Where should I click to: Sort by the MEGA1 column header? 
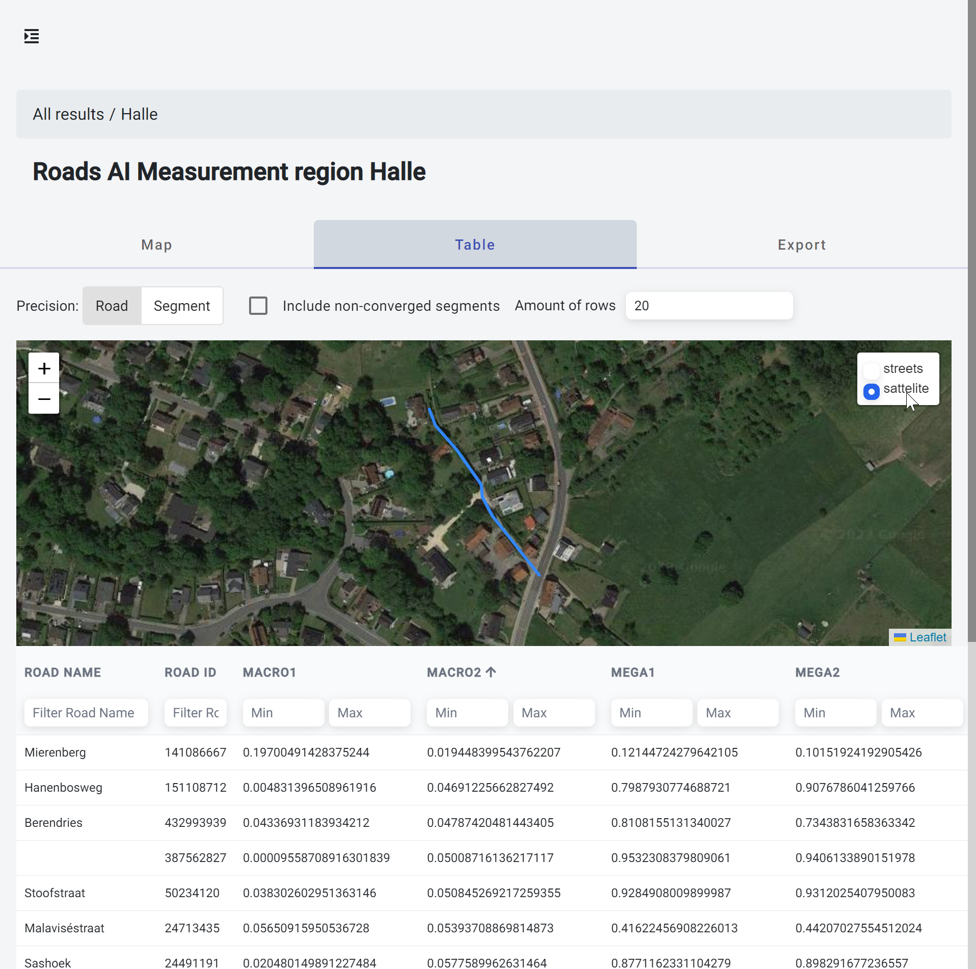click(x=633, y=672)
